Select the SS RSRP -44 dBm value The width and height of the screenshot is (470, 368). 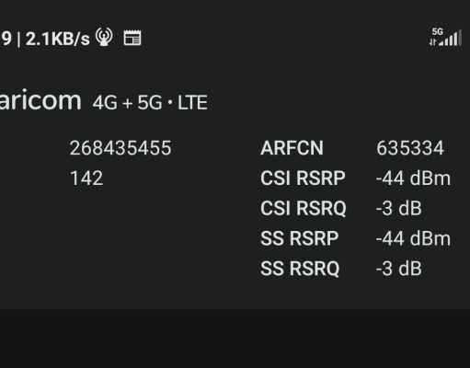click(x=413, y=238)
